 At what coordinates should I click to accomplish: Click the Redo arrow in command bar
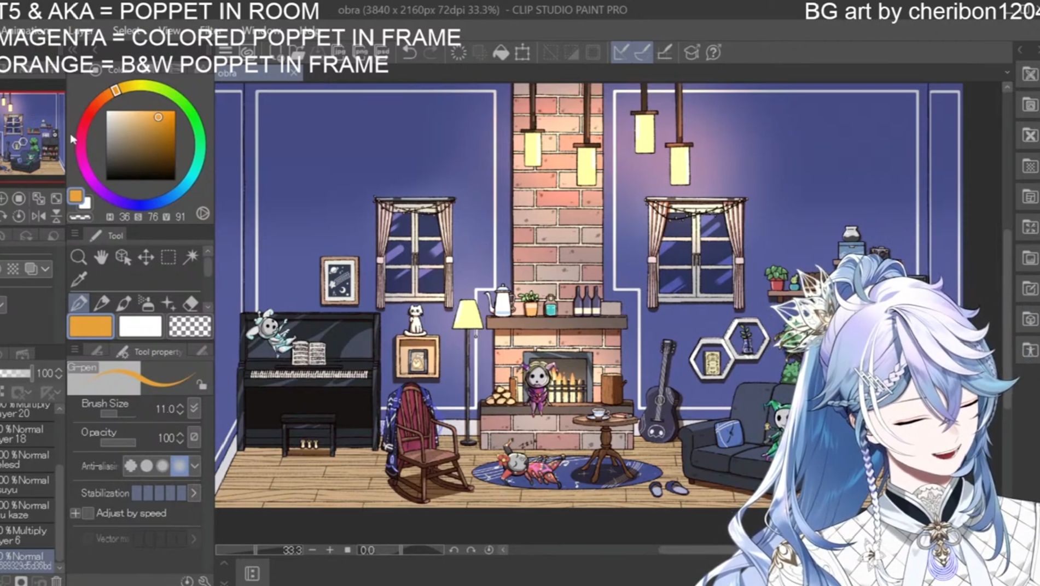pyautogui.click(x=431, y=52)
